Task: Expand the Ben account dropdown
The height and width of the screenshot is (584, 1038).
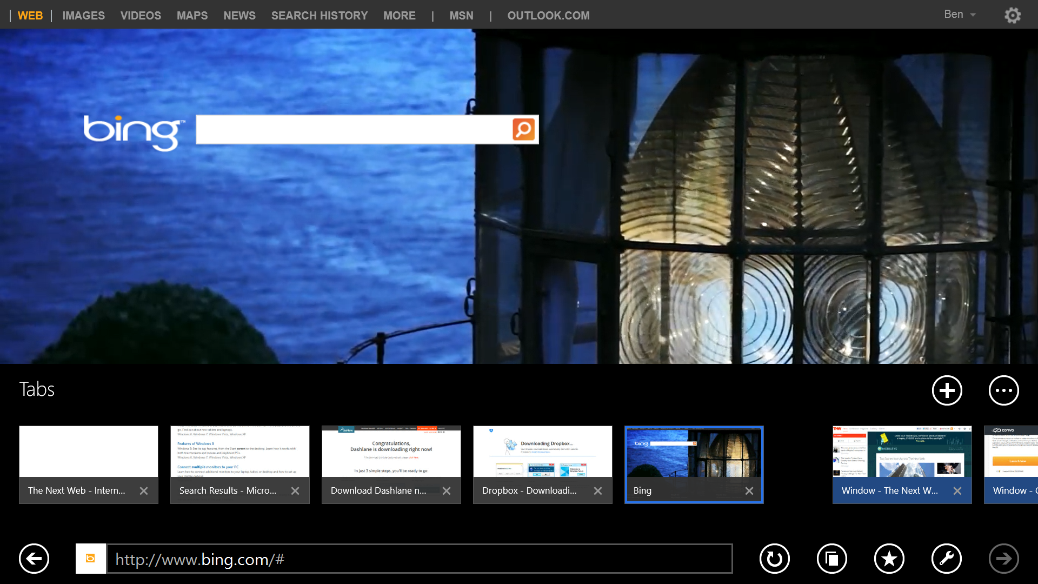Action: [960, 15]
